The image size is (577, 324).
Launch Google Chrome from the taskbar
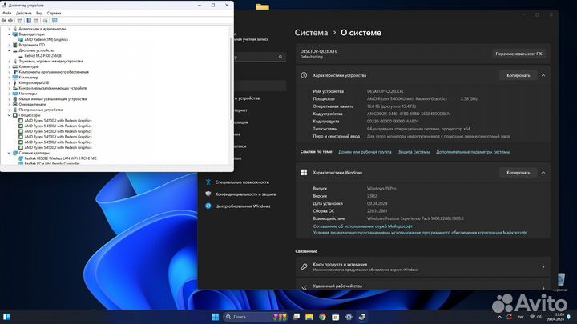click(322, 317)
